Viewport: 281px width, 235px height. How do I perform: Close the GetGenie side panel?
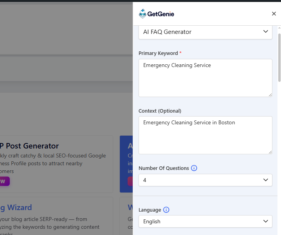[x=274, y=14]
